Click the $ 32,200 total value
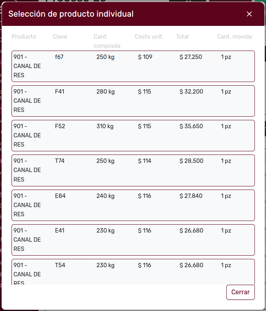This screenshot has height=311, width=266. click(191, 92)
